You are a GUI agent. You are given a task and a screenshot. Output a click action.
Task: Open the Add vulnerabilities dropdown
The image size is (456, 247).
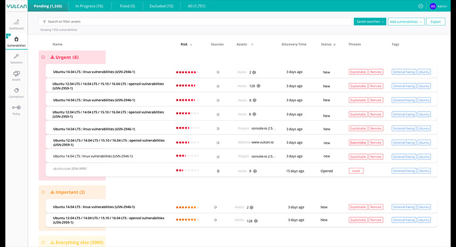point(406,22)
